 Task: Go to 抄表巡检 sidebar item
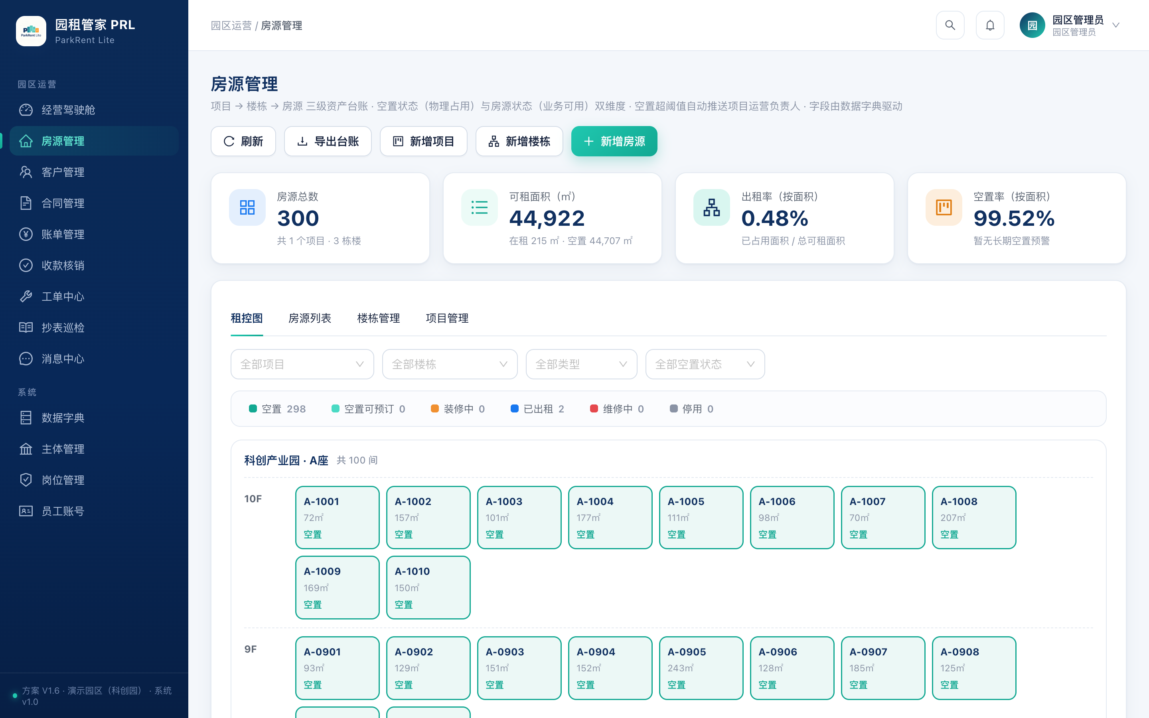click(x=94, y=327)
